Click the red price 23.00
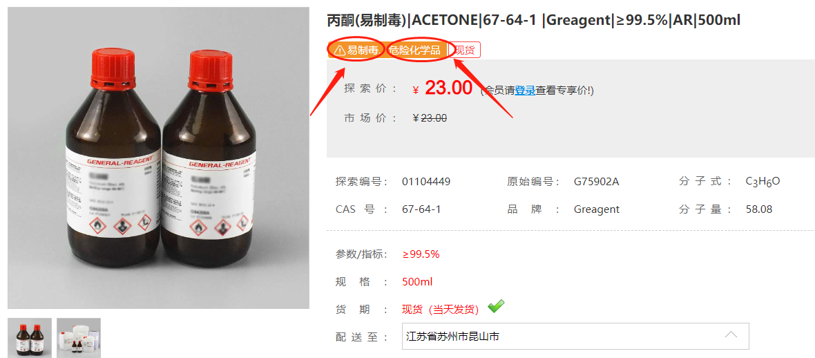 [448, 88]
